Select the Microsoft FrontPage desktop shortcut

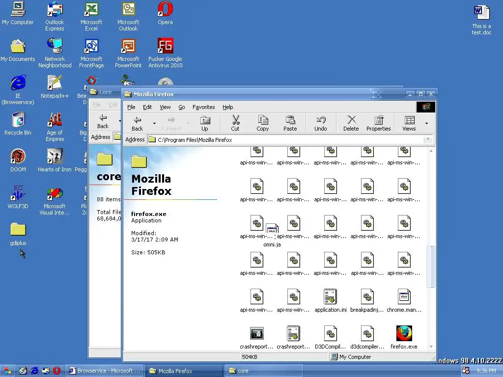(x=91, y=54)
